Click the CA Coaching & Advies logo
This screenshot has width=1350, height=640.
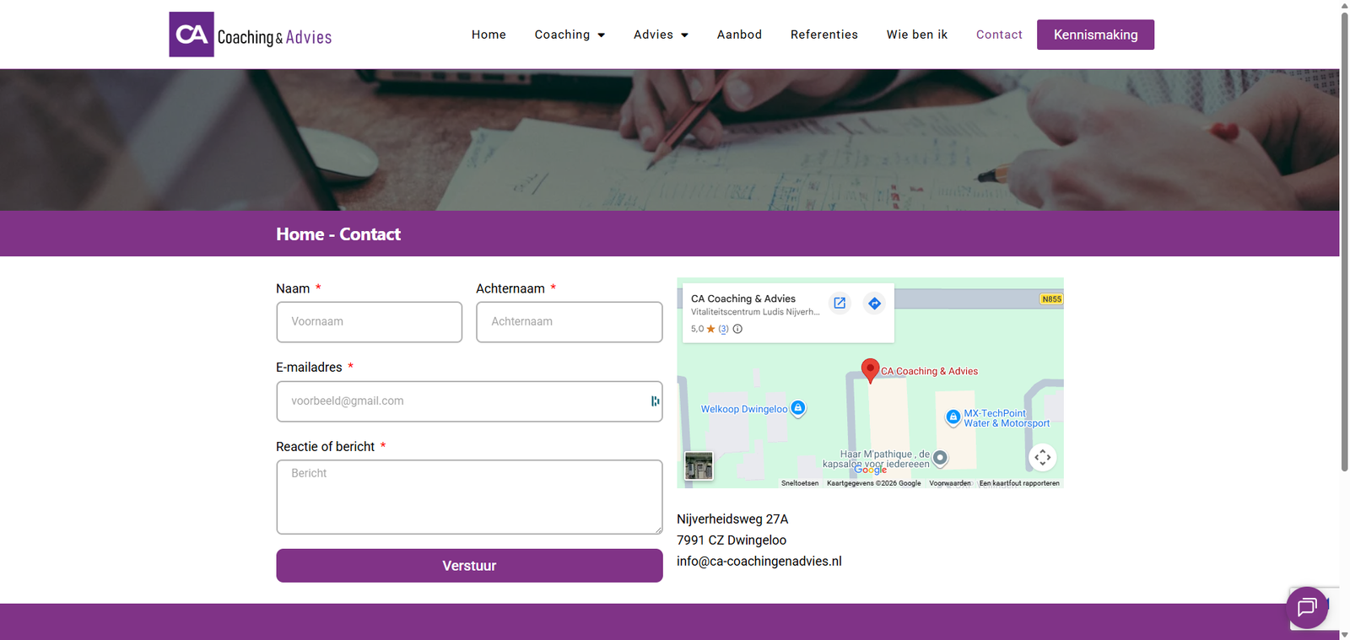click(251, 35)
